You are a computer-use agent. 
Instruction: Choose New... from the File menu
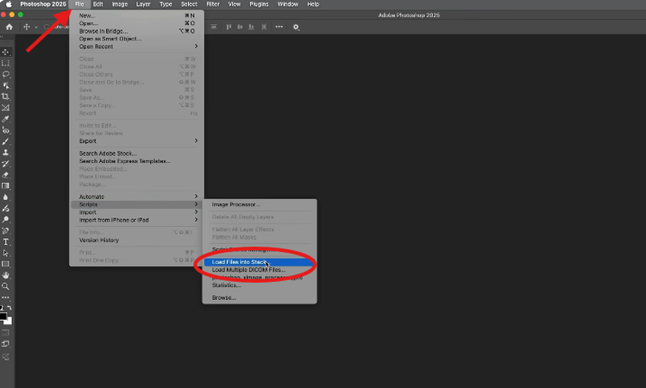137,16
